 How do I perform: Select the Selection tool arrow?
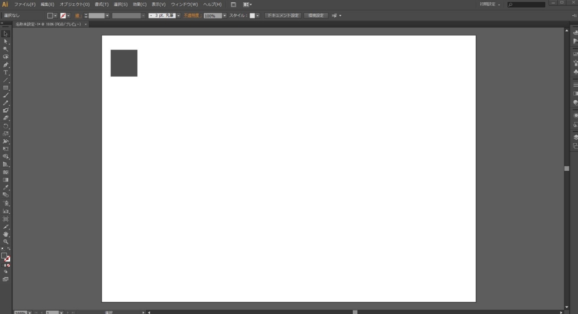click(x=6, y=34)
